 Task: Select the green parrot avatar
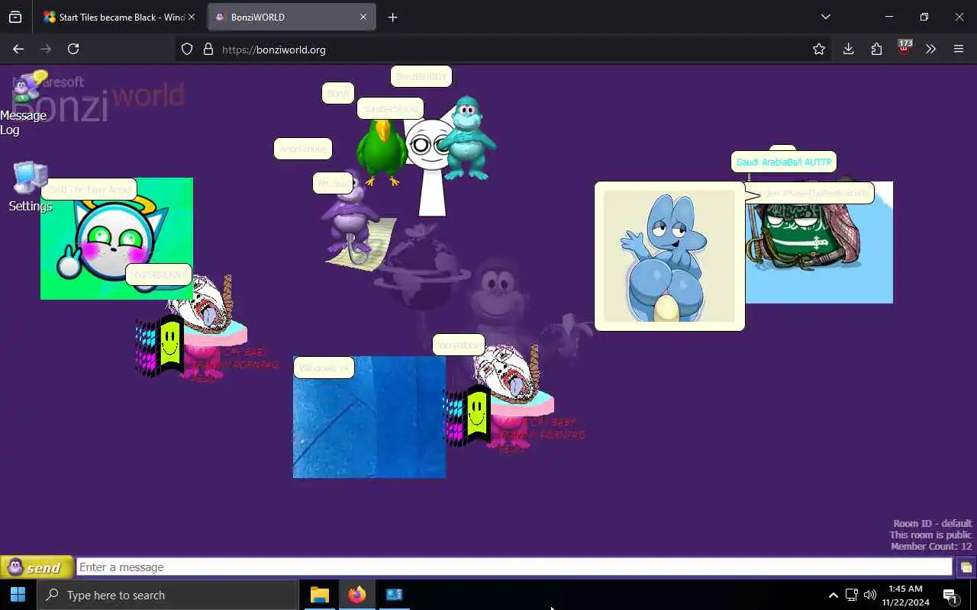coord(382,152)
